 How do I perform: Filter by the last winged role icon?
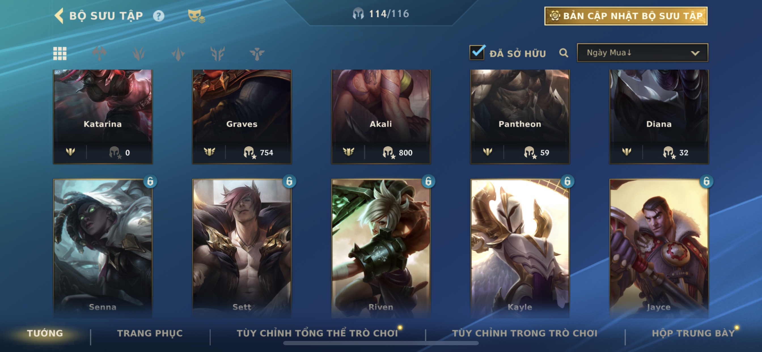click(x=257, y=54)
